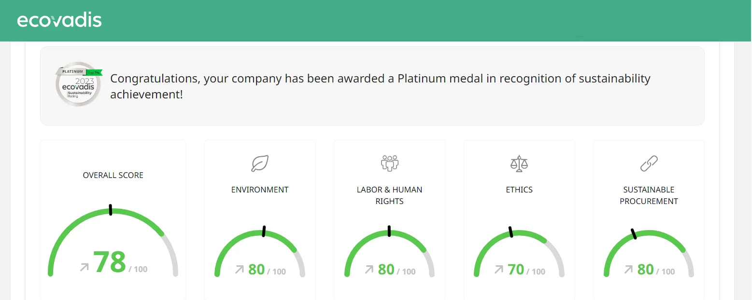Click the EcoVadis logo in header
Viewport: 752px width, 300px height.
59,20
